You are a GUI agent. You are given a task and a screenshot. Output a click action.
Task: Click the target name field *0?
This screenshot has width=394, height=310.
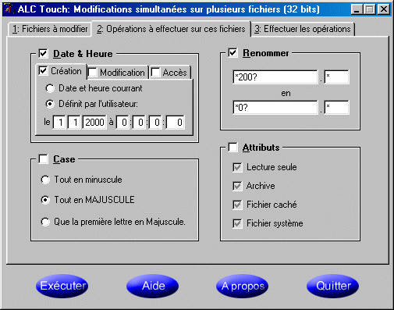(275, 107)
